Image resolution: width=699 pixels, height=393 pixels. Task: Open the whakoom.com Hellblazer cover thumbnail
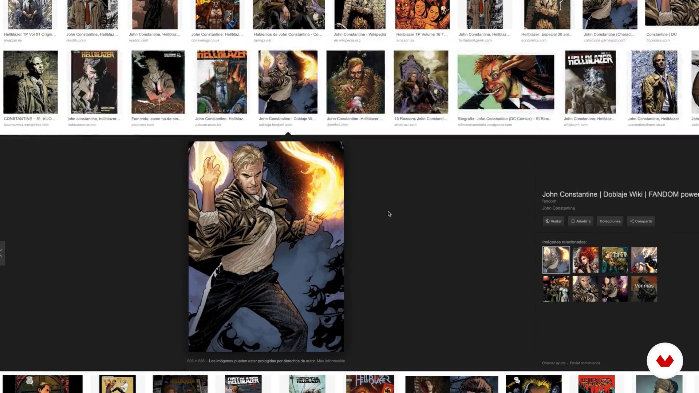click(591, 82)
